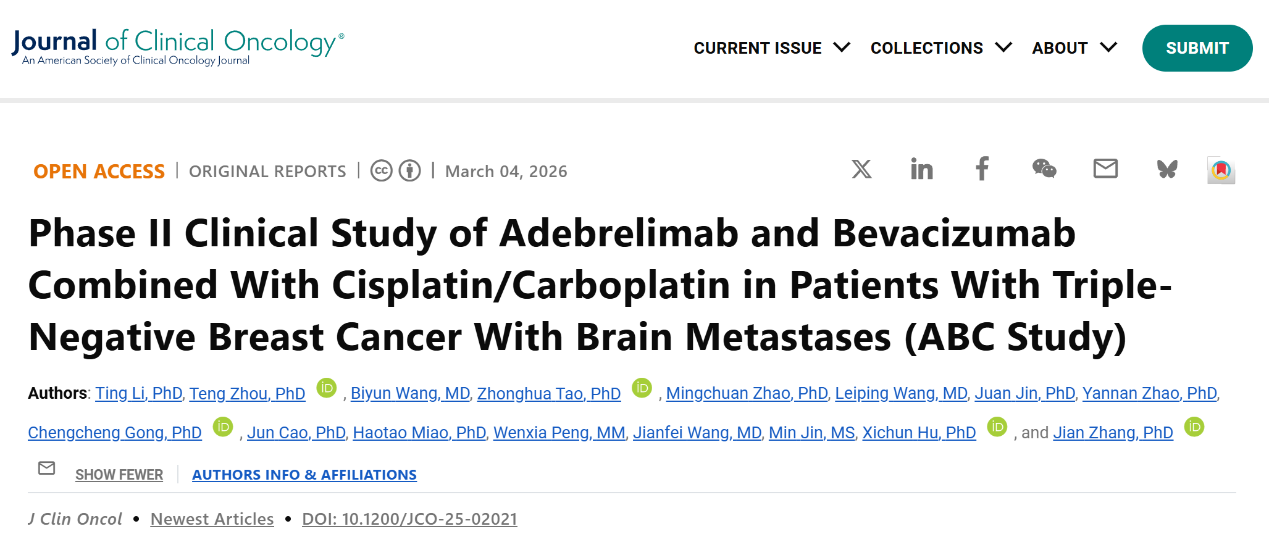Collapse author list with Show Fewer
This screenshot has width=1269, height=542.
click(x=119, y=475)
